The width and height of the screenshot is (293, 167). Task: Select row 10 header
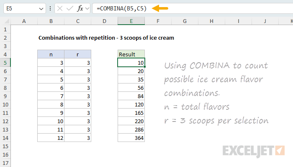(5, 104)
